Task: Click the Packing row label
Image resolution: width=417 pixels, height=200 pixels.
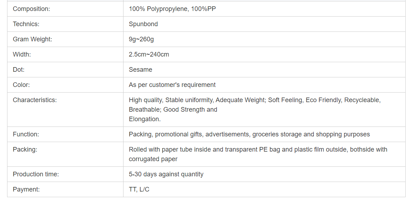Action: (x=25, y=149)
